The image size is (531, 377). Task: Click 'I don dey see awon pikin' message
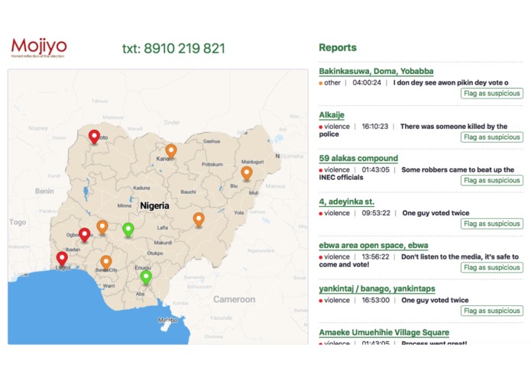pos(451,83)
